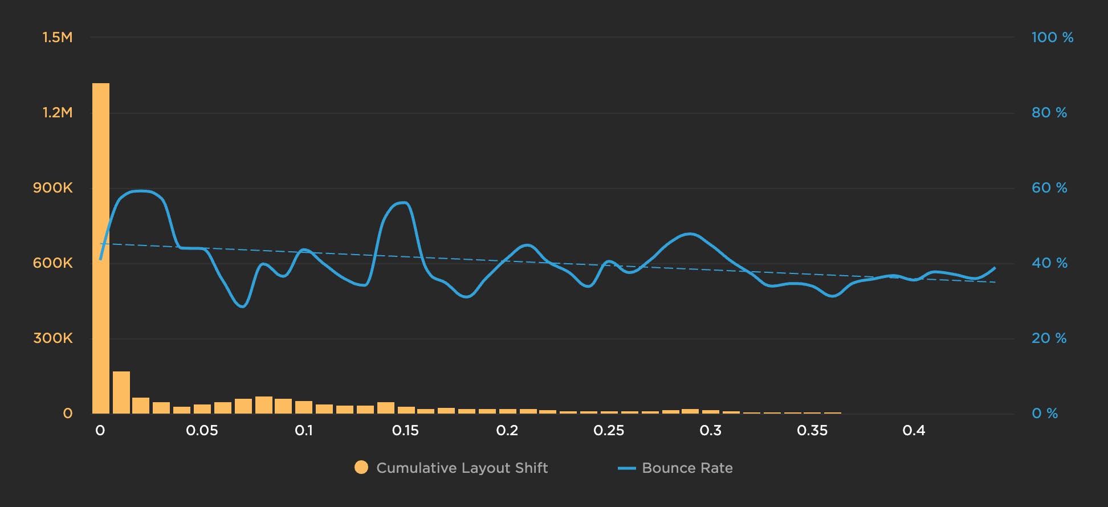Screen dimensions: 1108x507
Task: Click the 0.3 x-axis tick label
Action: pyautogui.click(x=710, y=431)
